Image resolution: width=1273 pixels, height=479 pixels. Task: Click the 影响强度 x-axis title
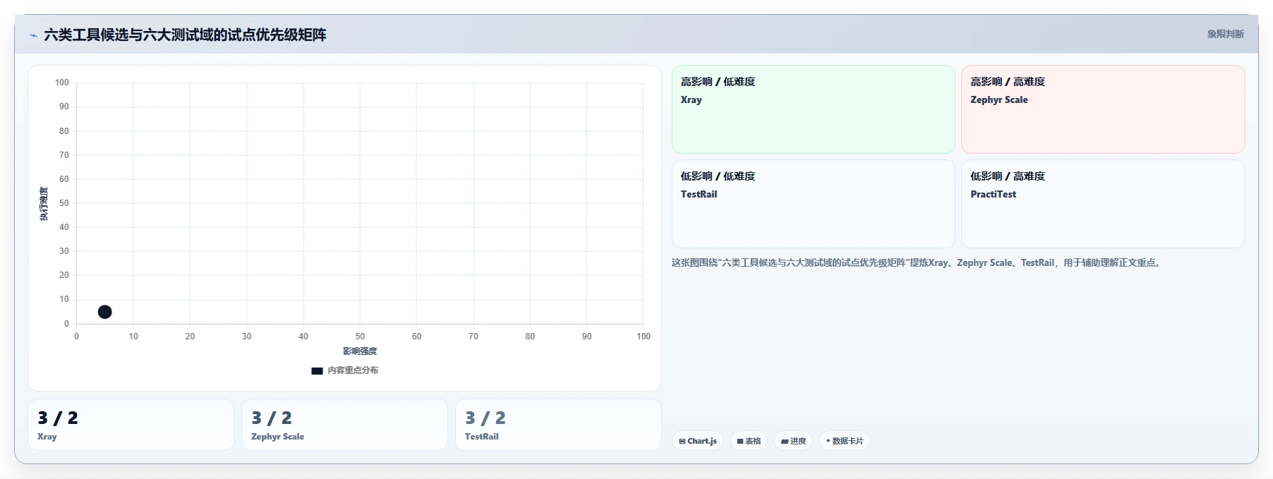point(360,351)
